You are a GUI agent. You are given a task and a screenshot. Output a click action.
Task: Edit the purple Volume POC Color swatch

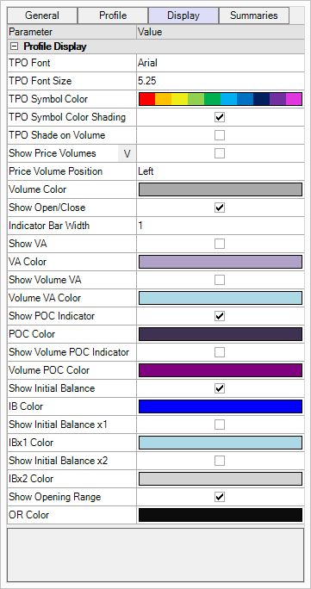coord(221,370)
